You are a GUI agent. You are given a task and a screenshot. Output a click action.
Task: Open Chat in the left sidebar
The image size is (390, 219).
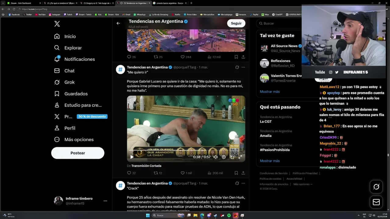coord(64,71)
